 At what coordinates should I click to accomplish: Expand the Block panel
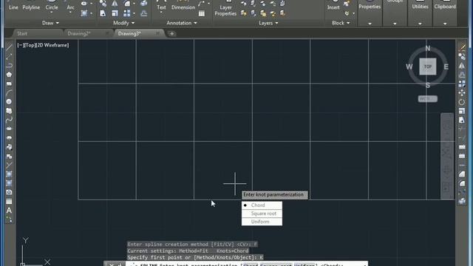[341, 23]
